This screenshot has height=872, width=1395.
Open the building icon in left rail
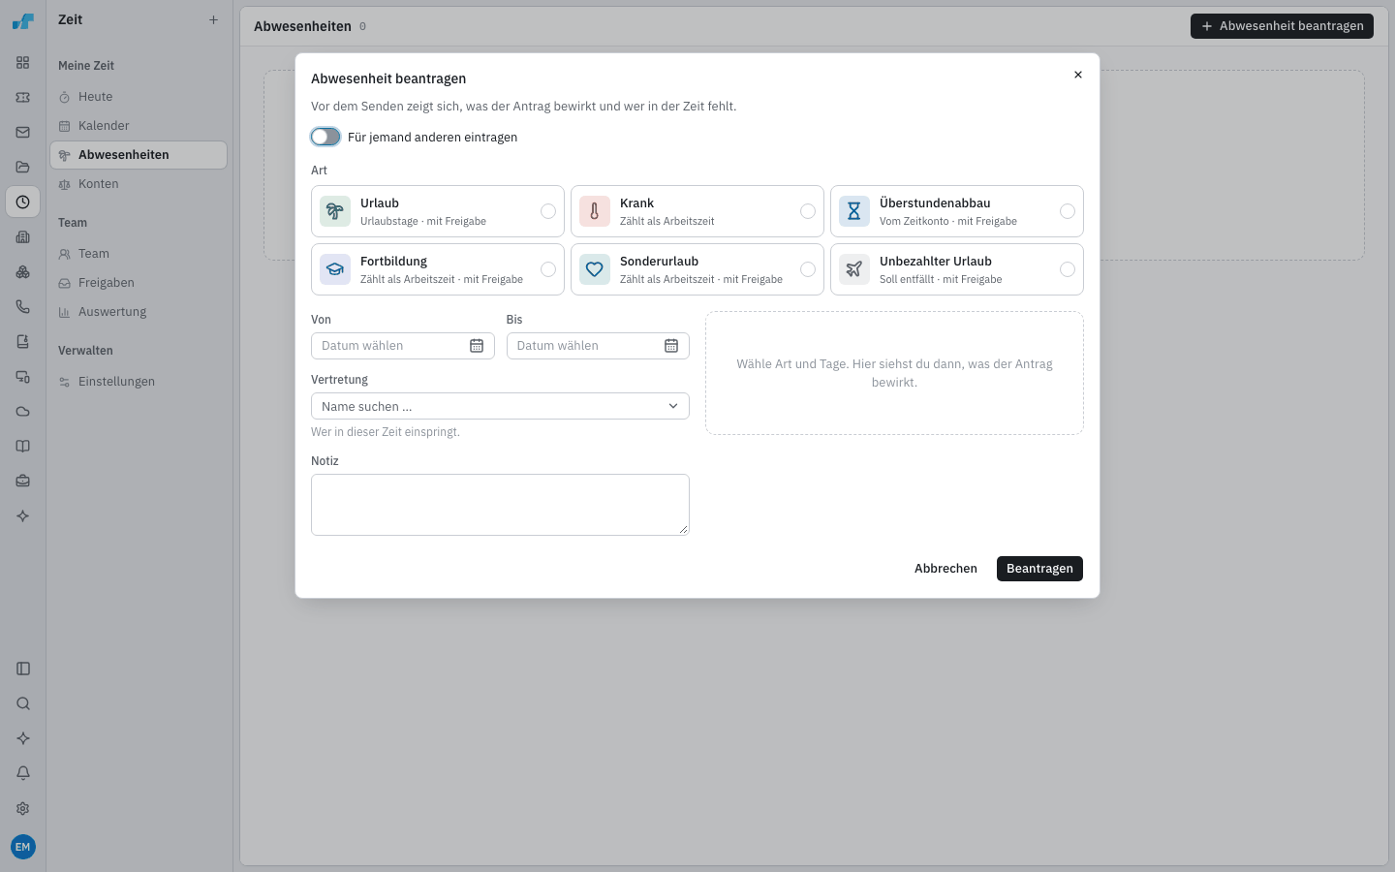tap(23, 237)
